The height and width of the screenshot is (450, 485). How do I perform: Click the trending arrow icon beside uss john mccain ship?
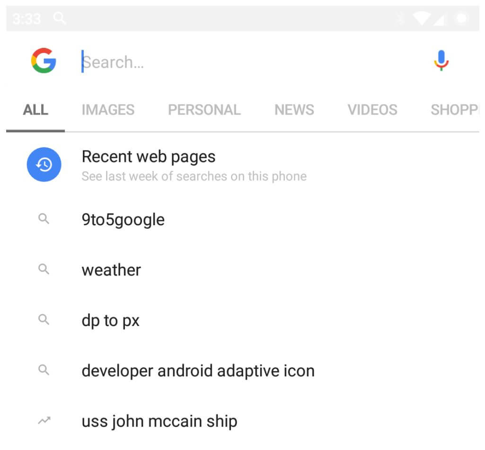[44, 420]
